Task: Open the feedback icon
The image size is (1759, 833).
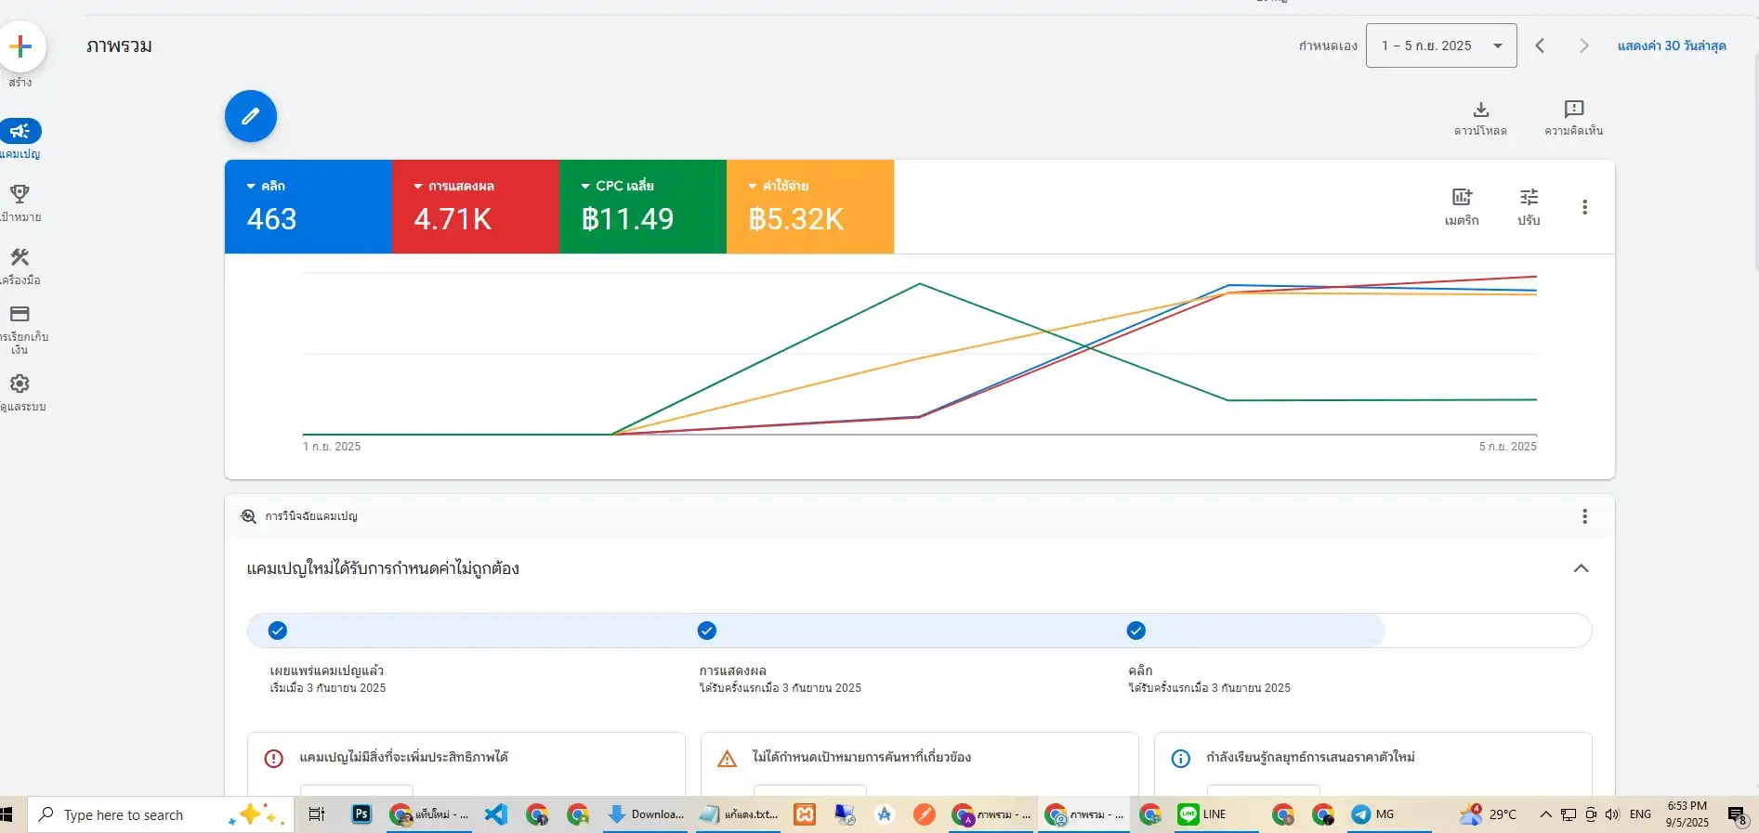Action: 1573,110
